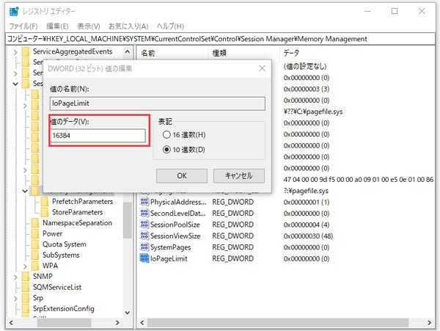Click the tree pane vertical scrollbar thumb
440x331 pixels.
(x=128, y=220)
